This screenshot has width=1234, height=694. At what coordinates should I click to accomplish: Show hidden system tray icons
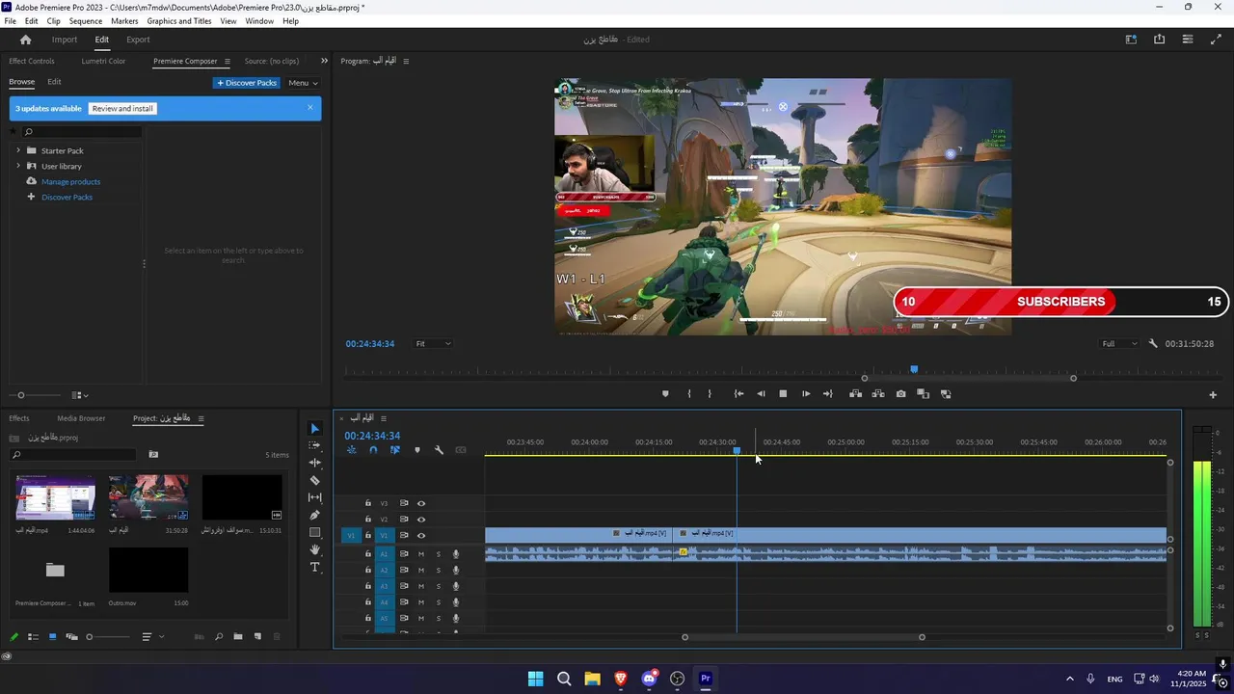(x=1069, y=679)
